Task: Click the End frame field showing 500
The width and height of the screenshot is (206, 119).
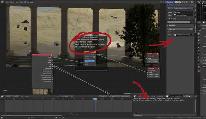Action: [125, 96]
